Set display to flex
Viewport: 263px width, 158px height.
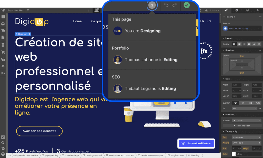(239, 44)
